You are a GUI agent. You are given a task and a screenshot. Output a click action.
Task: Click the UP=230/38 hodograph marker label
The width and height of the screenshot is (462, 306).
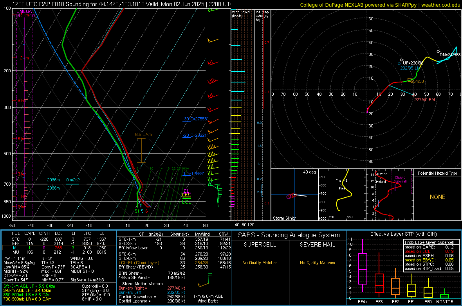[413, 63]
